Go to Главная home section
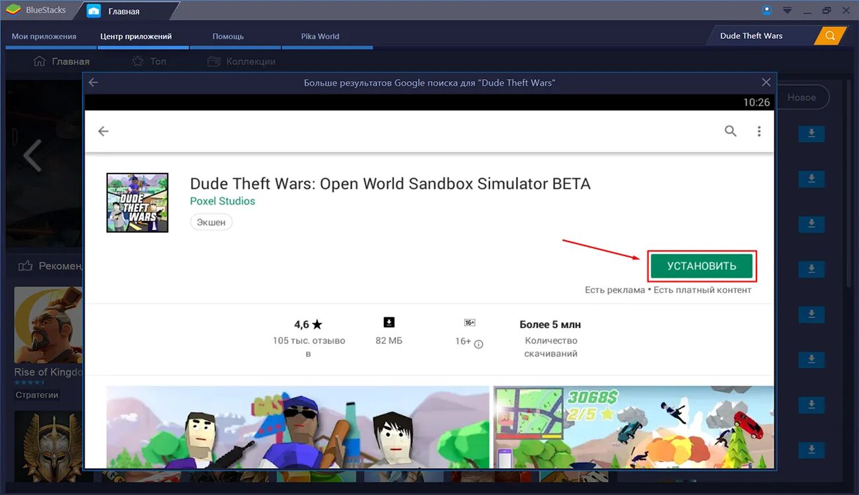The height and width of the screenshot is (495, 859). 61,61
